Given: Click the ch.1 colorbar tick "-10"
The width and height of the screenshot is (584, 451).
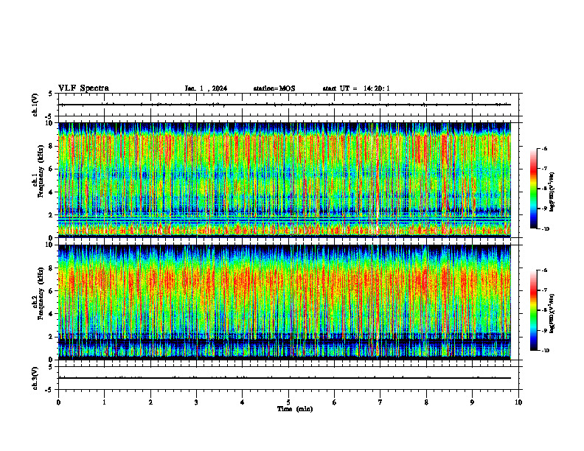Looking at the screenshot, I should [x=545, y=229].
